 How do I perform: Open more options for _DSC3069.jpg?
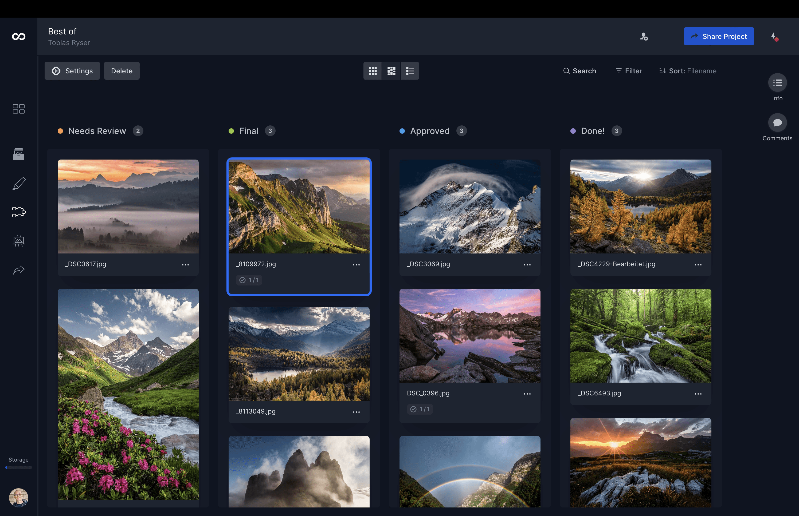527,265
